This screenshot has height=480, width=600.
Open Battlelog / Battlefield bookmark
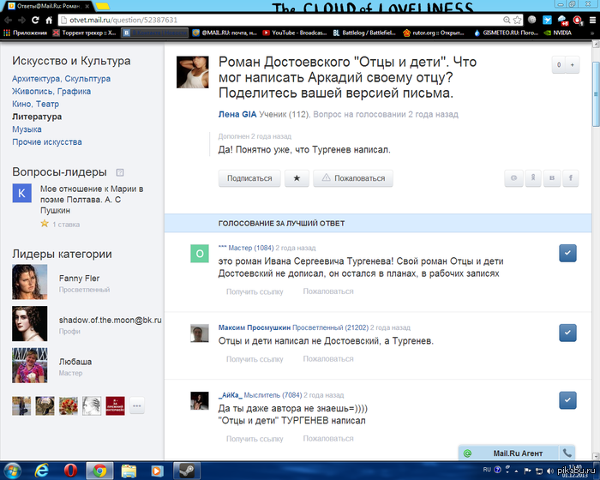(364, 33)
